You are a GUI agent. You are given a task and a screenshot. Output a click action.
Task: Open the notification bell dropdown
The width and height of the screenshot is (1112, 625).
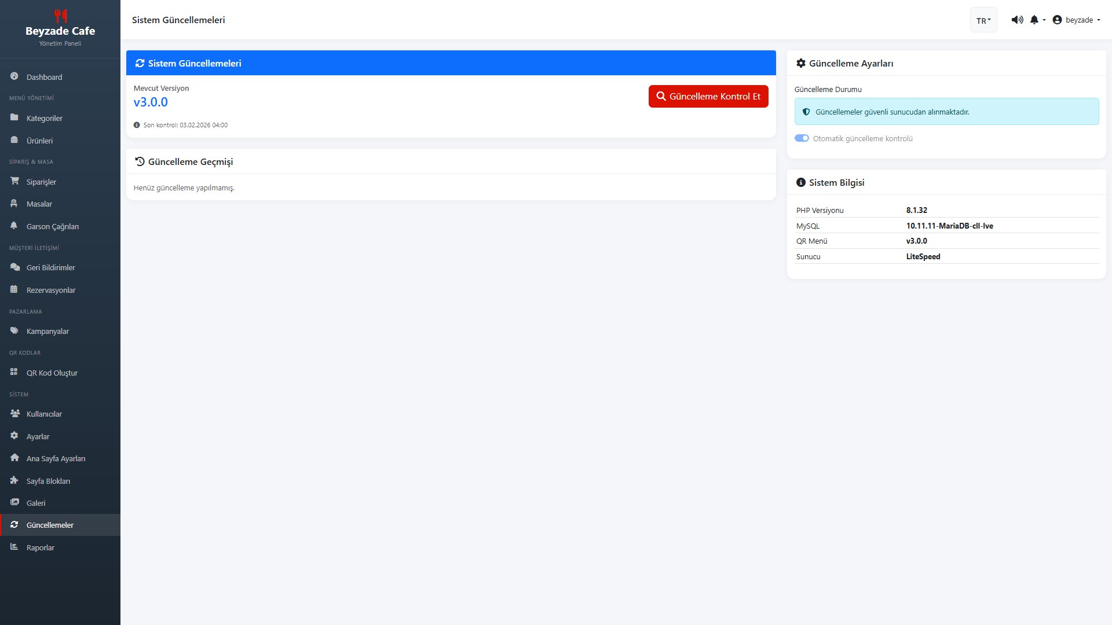(x=1037, y=20)
